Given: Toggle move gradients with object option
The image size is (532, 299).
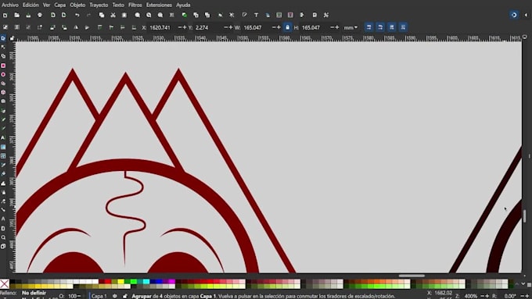Looking at the screenshot, I should pos(391,27).
